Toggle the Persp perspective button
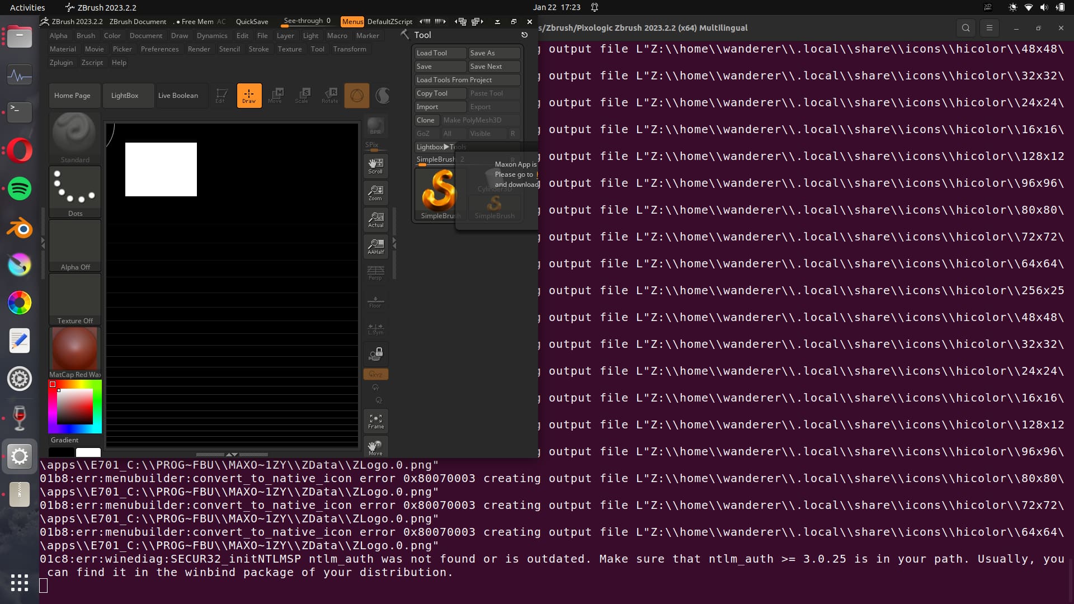 [375, 273]
